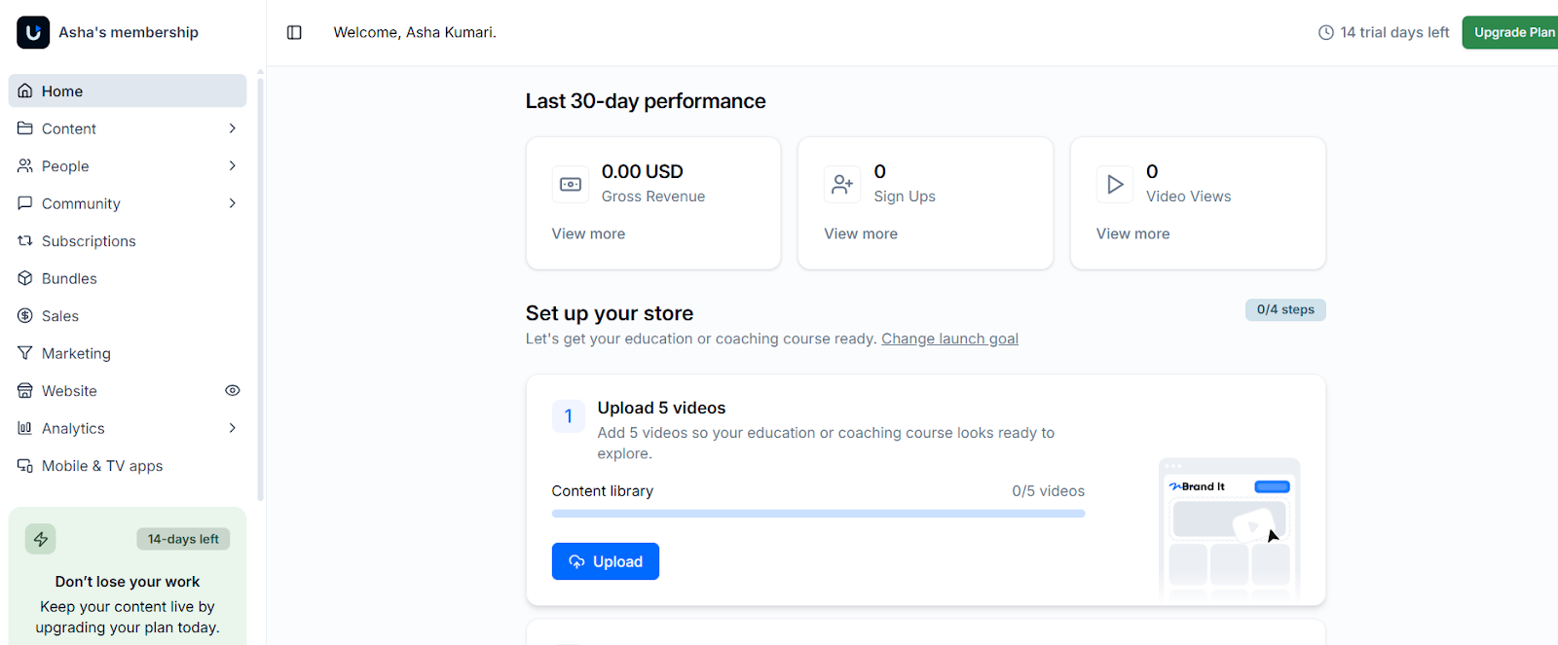
Task: Open the Sales section
Action: coord(128,316)
